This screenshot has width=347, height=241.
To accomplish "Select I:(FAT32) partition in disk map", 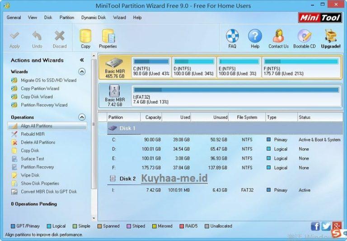I will [x=236, y=96].
